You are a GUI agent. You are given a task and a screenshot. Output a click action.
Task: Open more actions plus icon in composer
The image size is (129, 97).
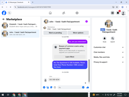tap(44, 87)
